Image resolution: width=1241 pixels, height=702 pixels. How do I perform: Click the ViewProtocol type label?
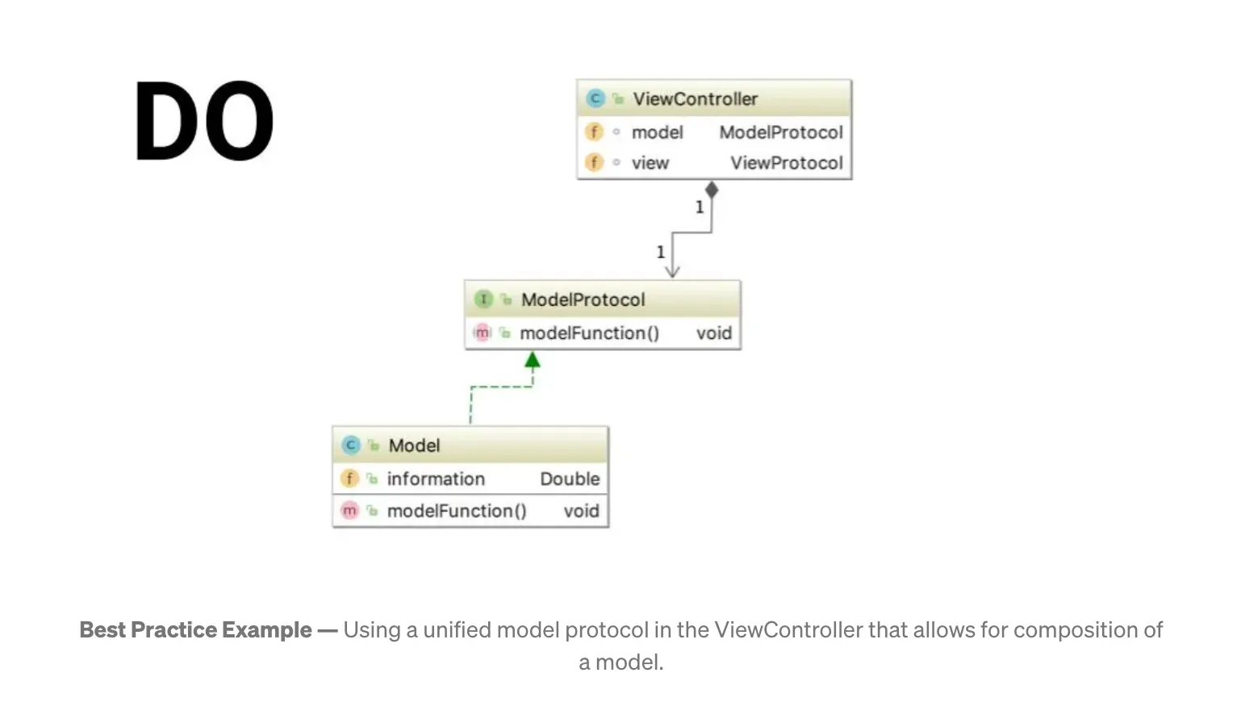click(x=786, y=163)
